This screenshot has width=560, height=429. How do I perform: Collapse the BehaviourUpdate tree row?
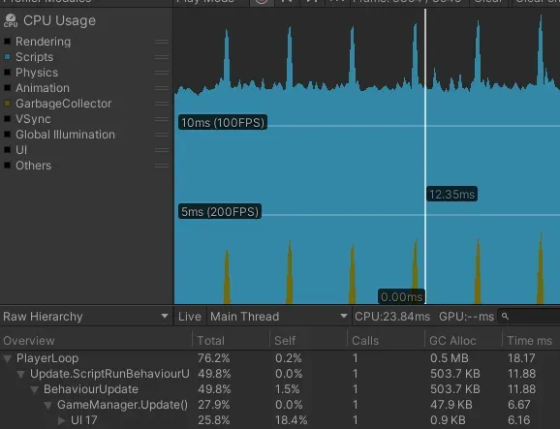pyautogui.click(x=34, y=389)
